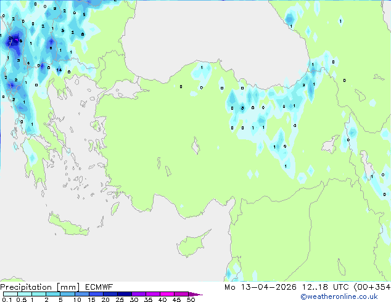The image size is (391, 302).
Task: Select the 'Precipitation [mm]' title text
Action: [40, 287]
